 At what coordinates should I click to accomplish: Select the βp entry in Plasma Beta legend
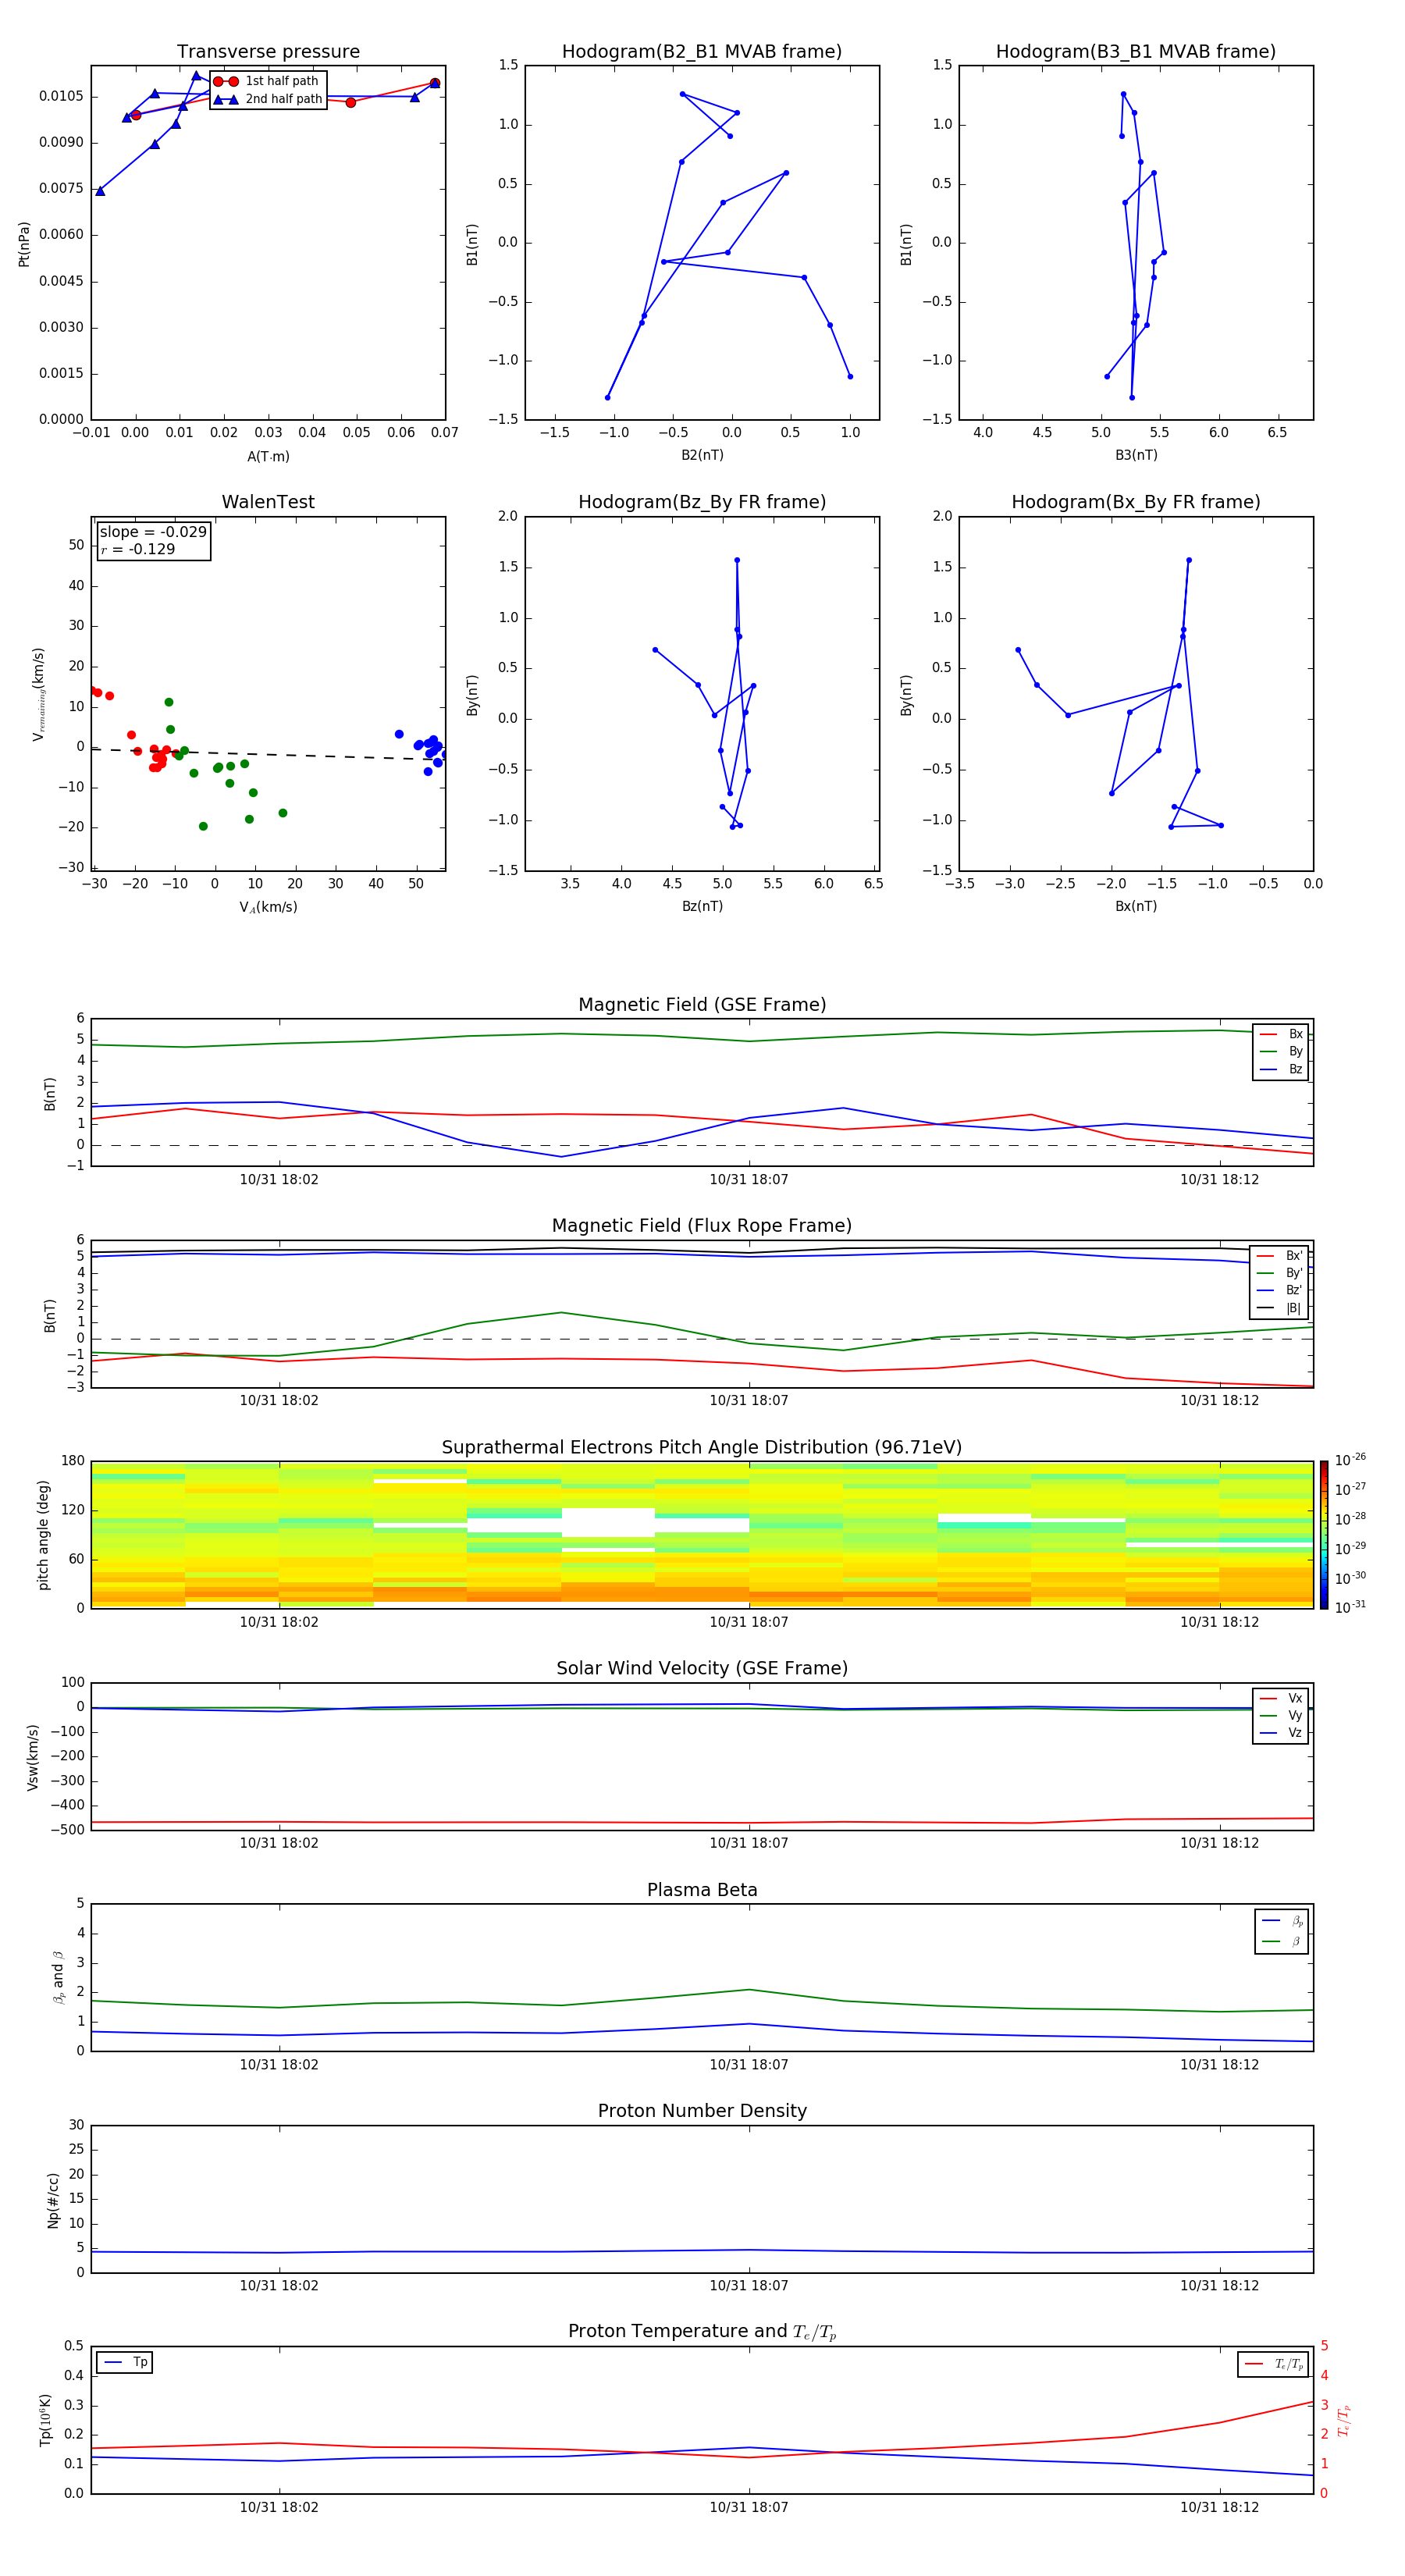click(x=1283, y=1921)
